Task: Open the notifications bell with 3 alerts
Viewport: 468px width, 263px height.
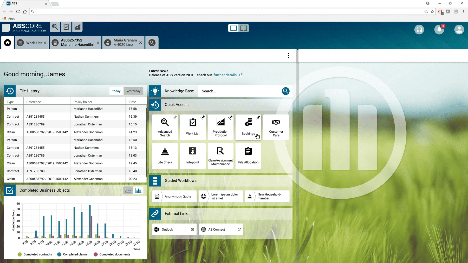Action: pos(439,30)
